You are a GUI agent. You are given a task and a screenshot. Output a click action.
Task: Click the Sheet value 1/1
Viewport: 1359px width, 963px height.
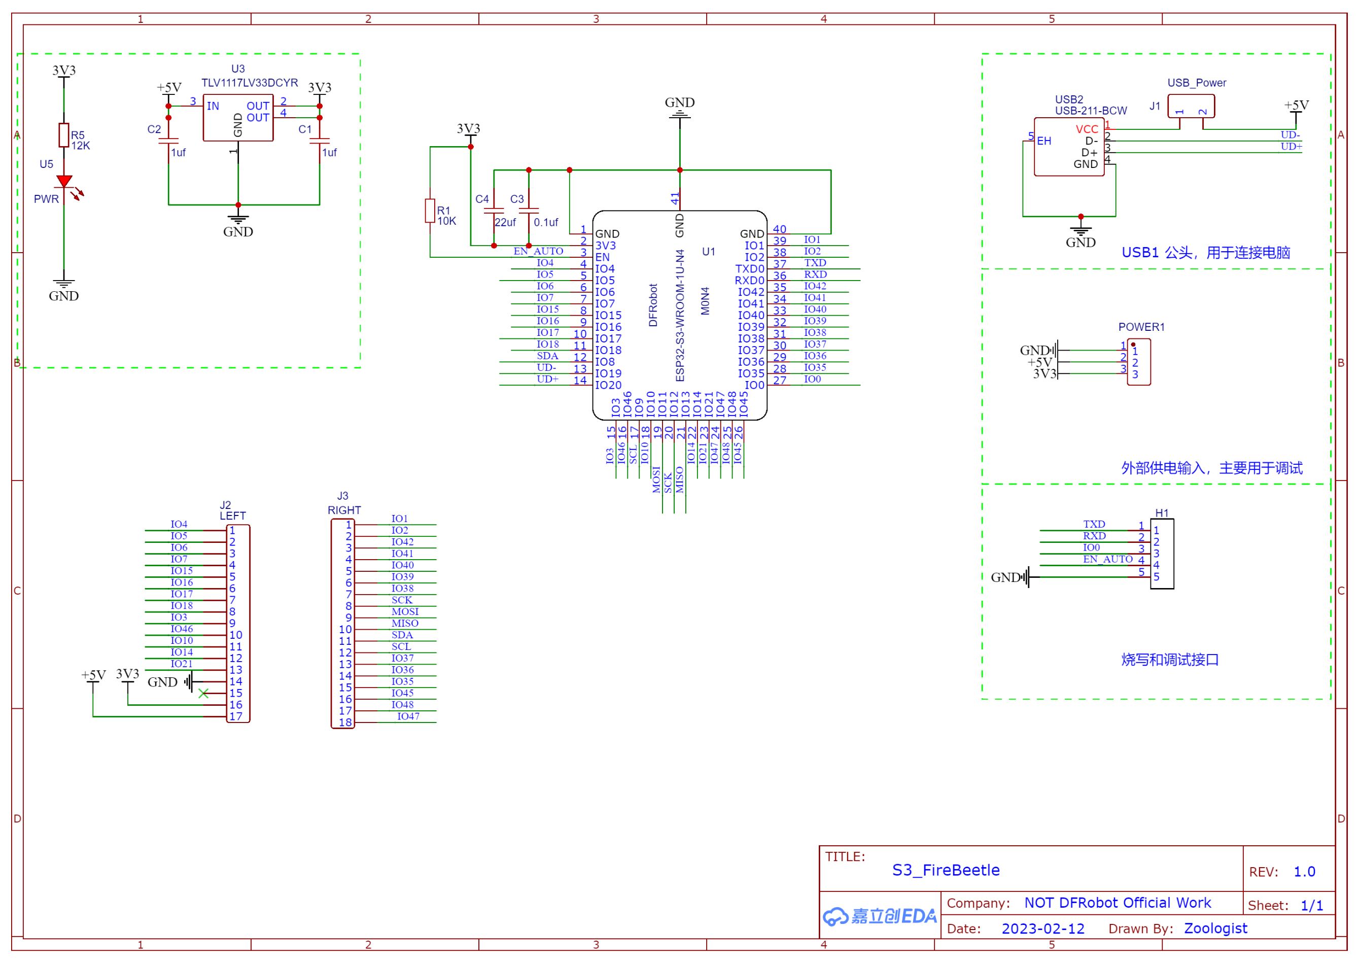[1311, 906]
